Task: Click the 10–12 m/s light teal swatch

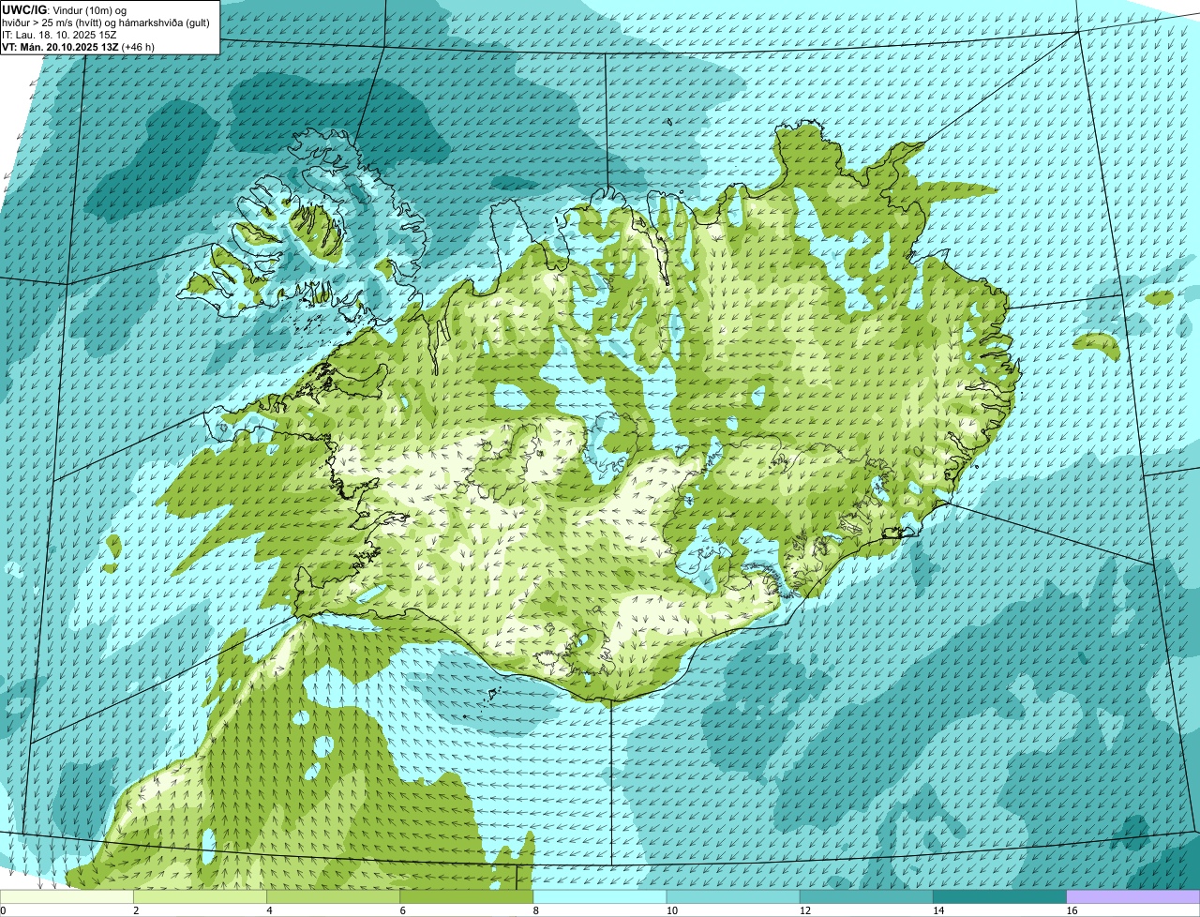Action: tap(733, 896)
